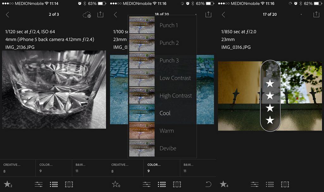Screen dimensions: 324x192
Task: Go back from the preset list screen
Action: 115,15
